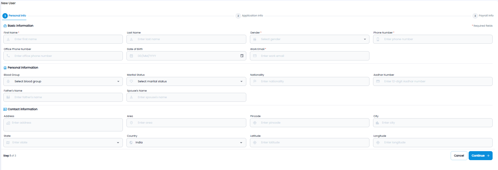
Task: Expand the State dropdown arrow
Action: (118, 143)
